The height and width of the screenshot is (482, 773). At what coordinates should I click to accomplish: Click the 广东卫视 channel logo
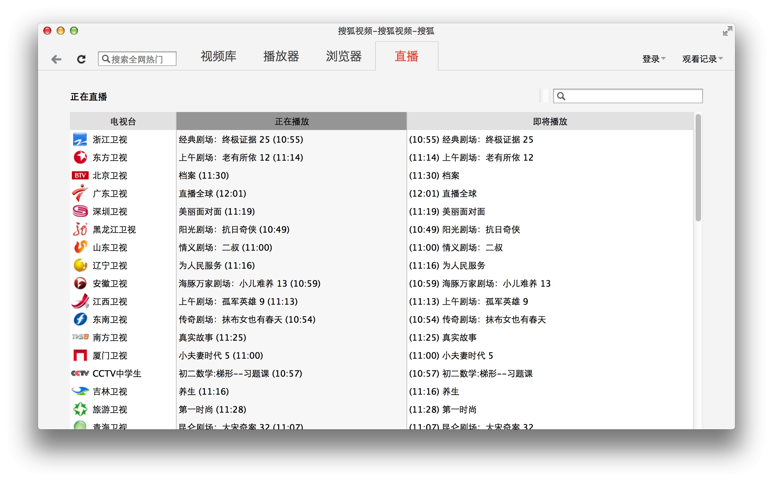[x=80, y=193]
